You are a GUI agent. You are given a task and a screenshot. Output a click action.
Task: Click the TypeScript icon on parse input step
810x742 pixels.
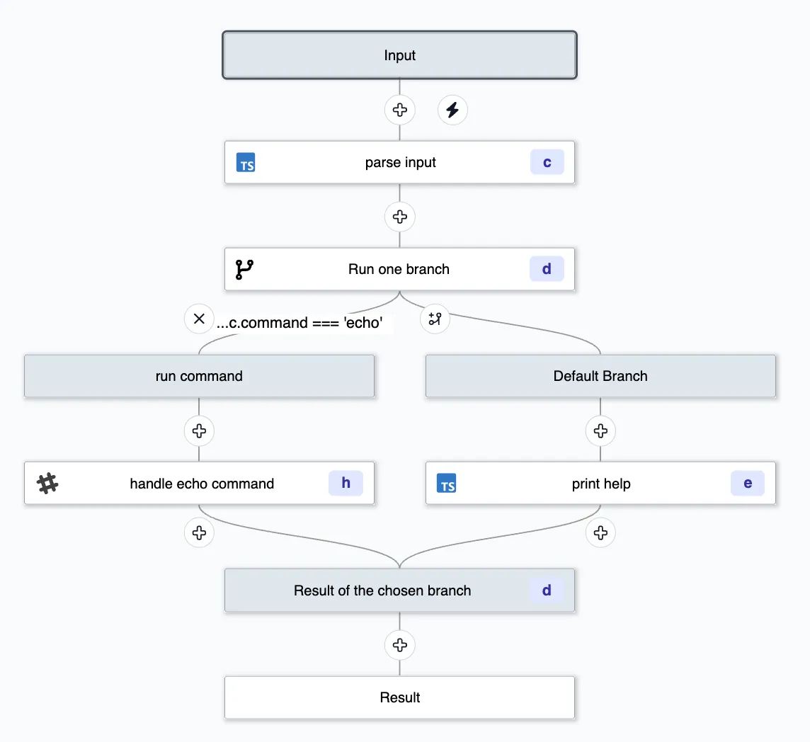coord(246,163)
